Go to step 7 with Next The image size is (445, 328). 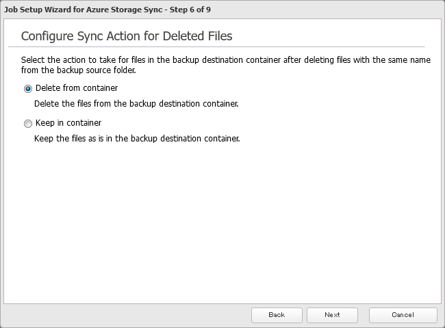pos(332,314)
